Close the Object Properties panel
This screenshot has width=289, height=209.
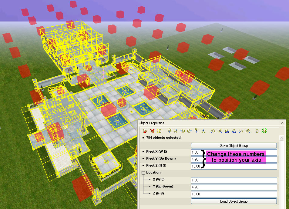click(282, 123)
